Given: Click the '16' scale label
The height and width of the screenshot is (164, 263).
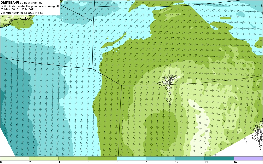Looking at the screenshot, I should (235, 162).
